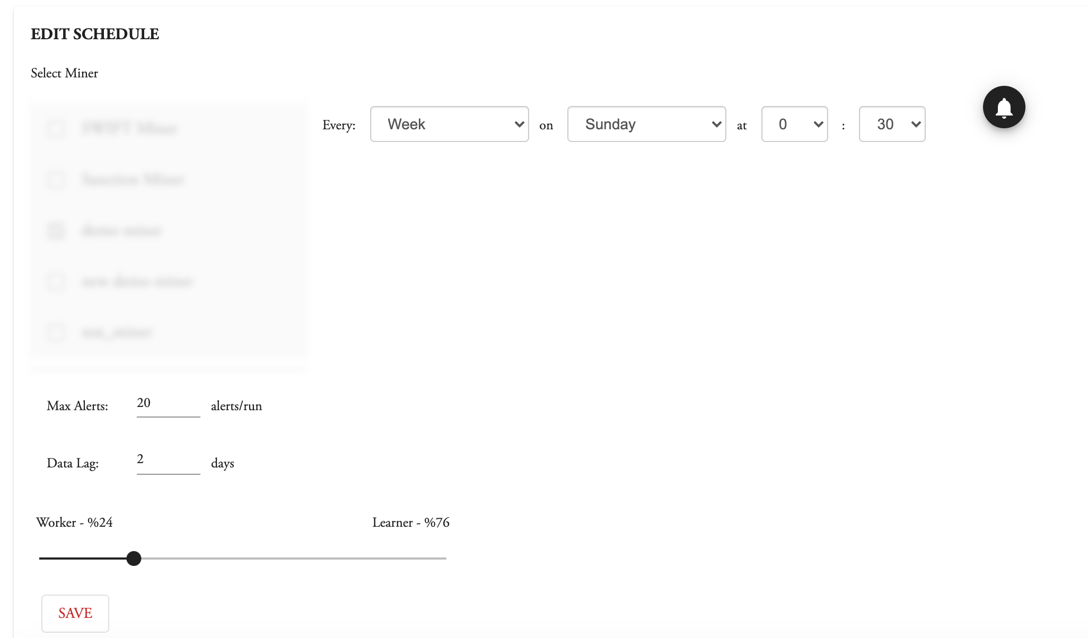Enable the fourth miner checkbox in the list

point(57,281)
